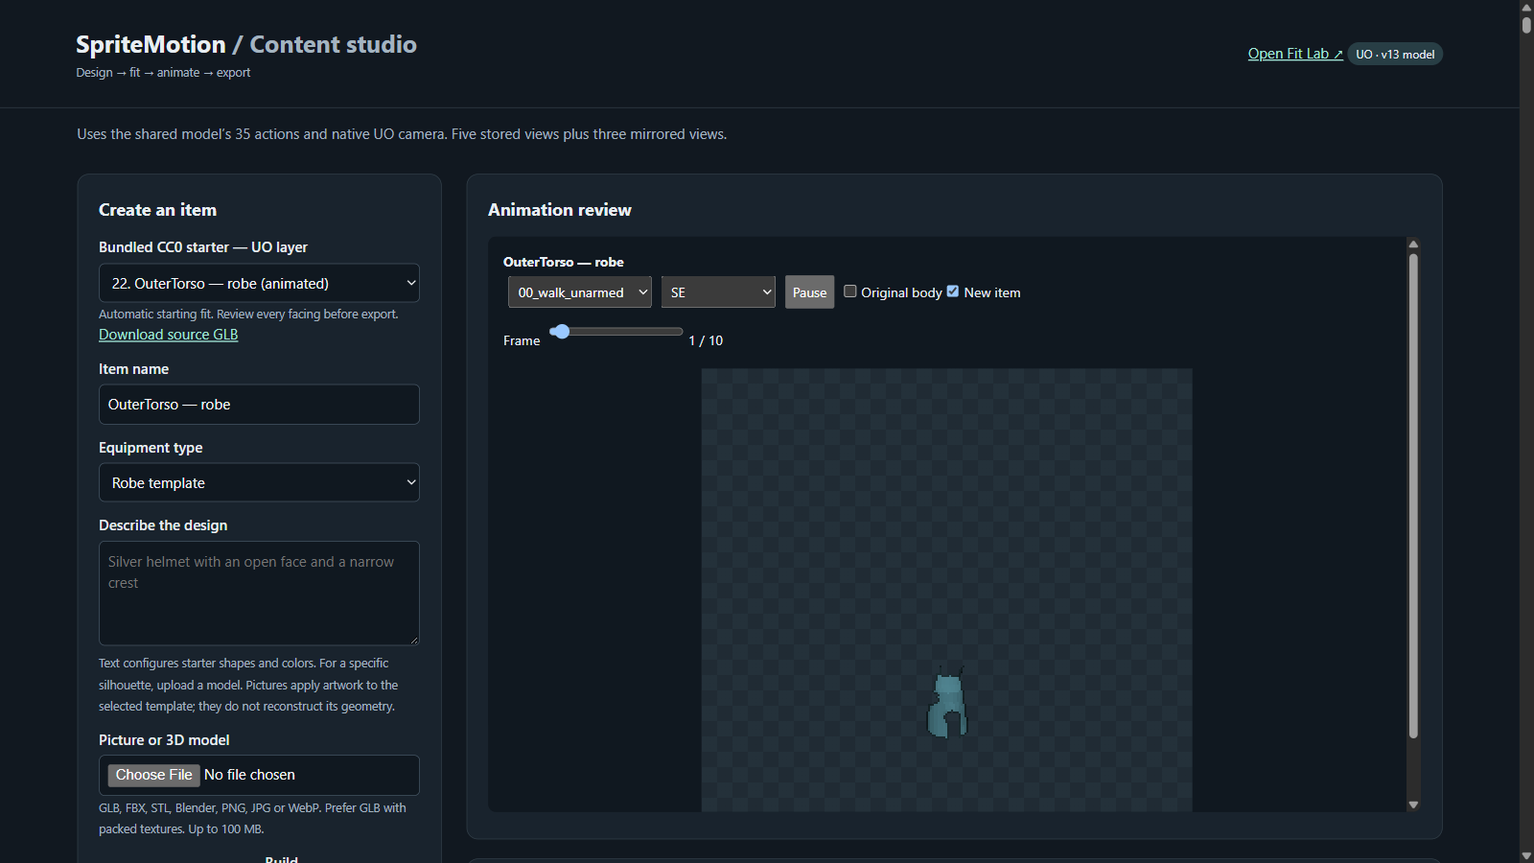Open the Fit Lab link

click(x=1295, y=54)
